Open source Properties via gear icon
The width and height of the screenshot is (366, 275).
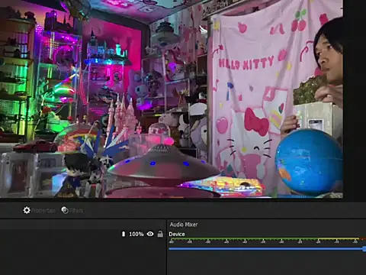point(27,210)
